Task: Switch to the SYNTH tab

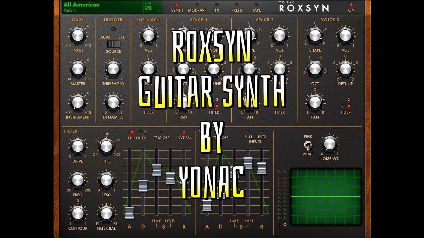Action: coord(177,7)
